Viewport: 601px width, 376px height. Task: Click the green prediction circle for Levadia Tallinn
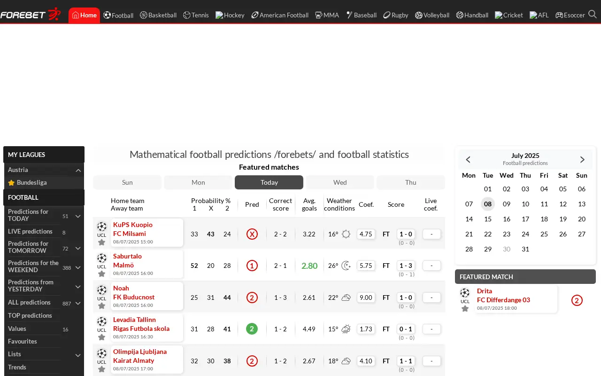click(252, 329)
